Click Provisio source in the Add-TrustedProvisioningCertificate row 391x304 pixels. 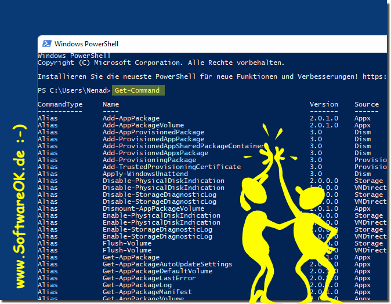[x=371, y=167]
